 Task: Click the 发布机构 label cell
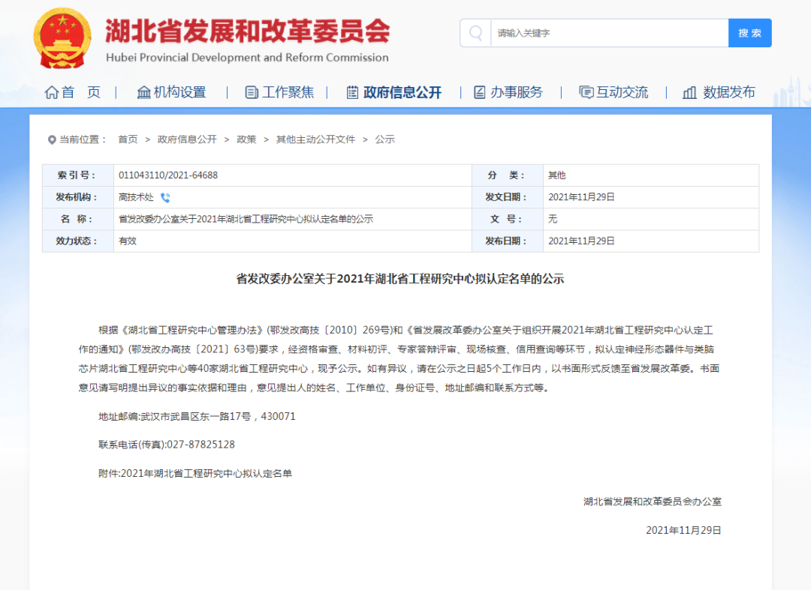(x=78, y=197)
